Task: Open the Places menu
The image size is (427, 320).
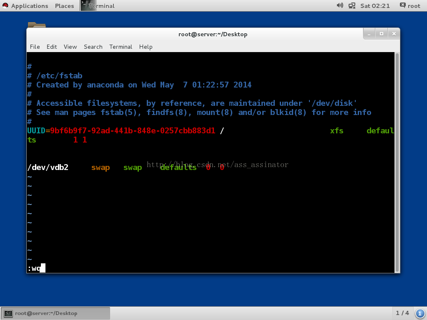Action: click(x=65, y=6)
